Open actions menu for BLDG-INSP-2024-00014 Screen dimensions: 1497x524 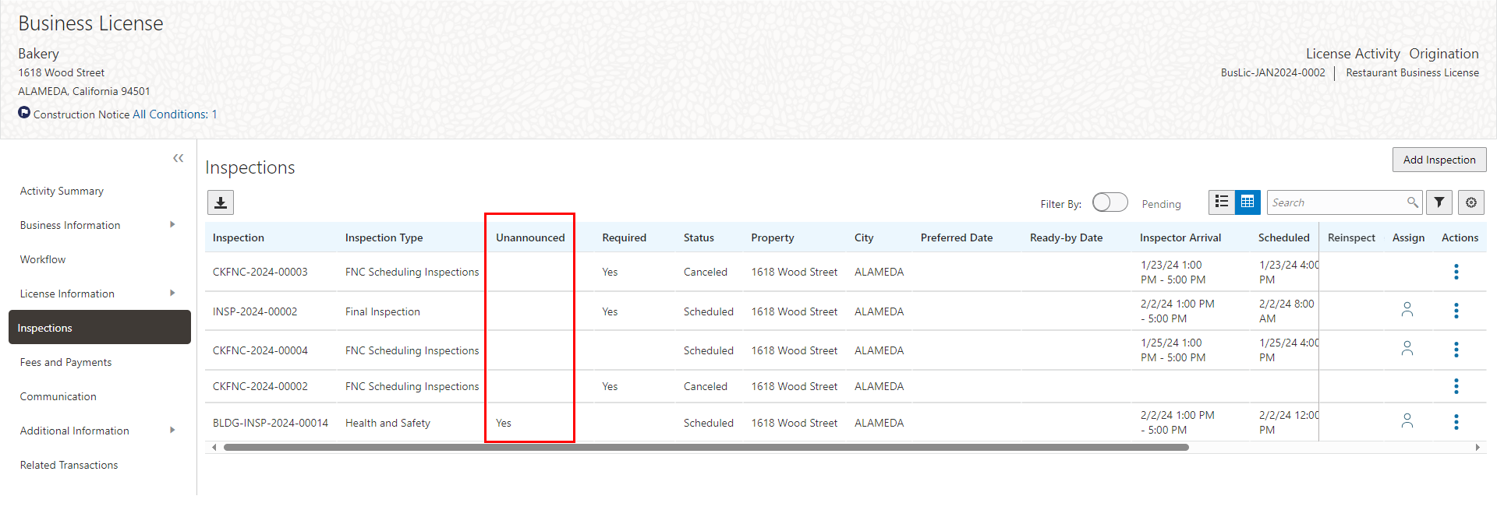(x=1456, y=422)
